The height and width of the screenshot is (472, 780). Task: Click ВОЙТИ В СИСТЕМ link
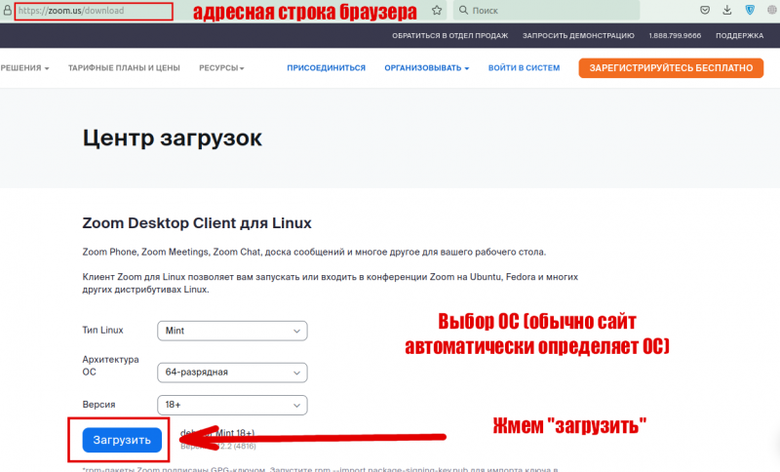524,68
